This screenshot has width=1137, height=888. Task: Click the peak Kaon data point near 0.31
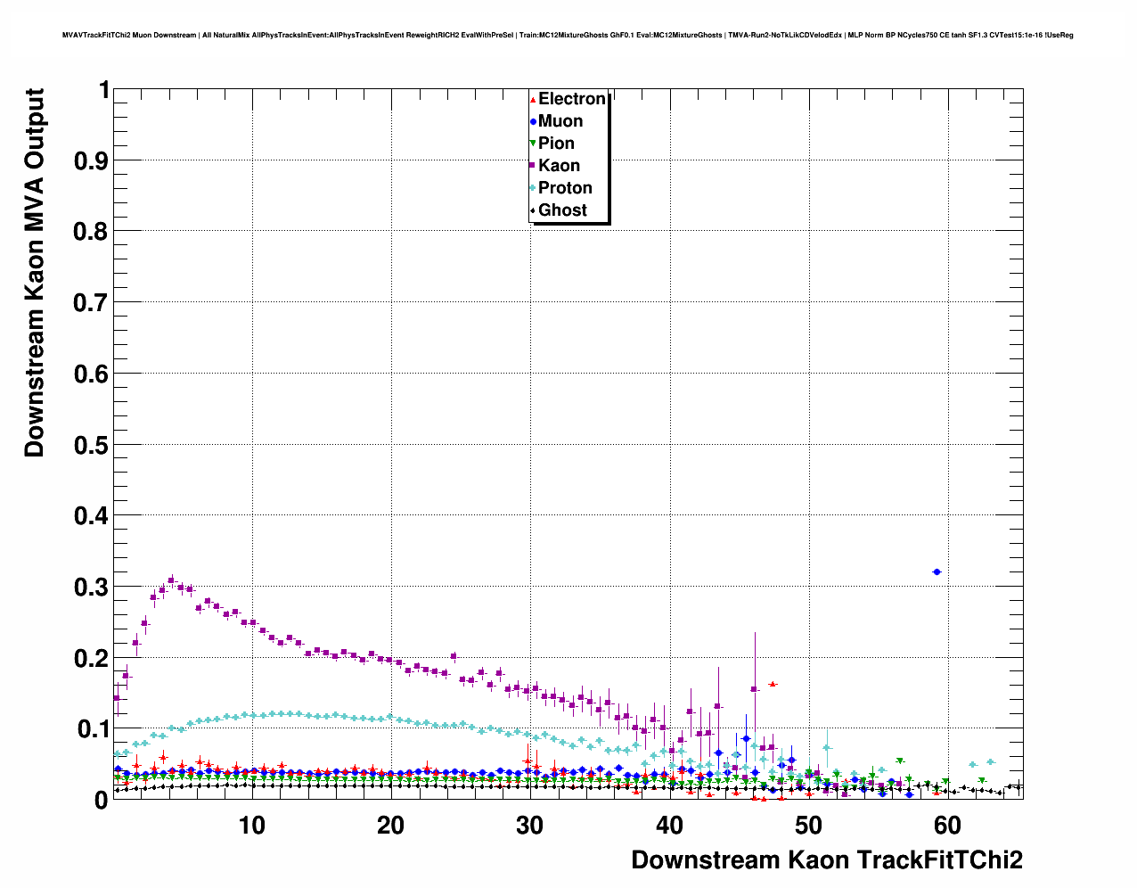click(172, 580)
